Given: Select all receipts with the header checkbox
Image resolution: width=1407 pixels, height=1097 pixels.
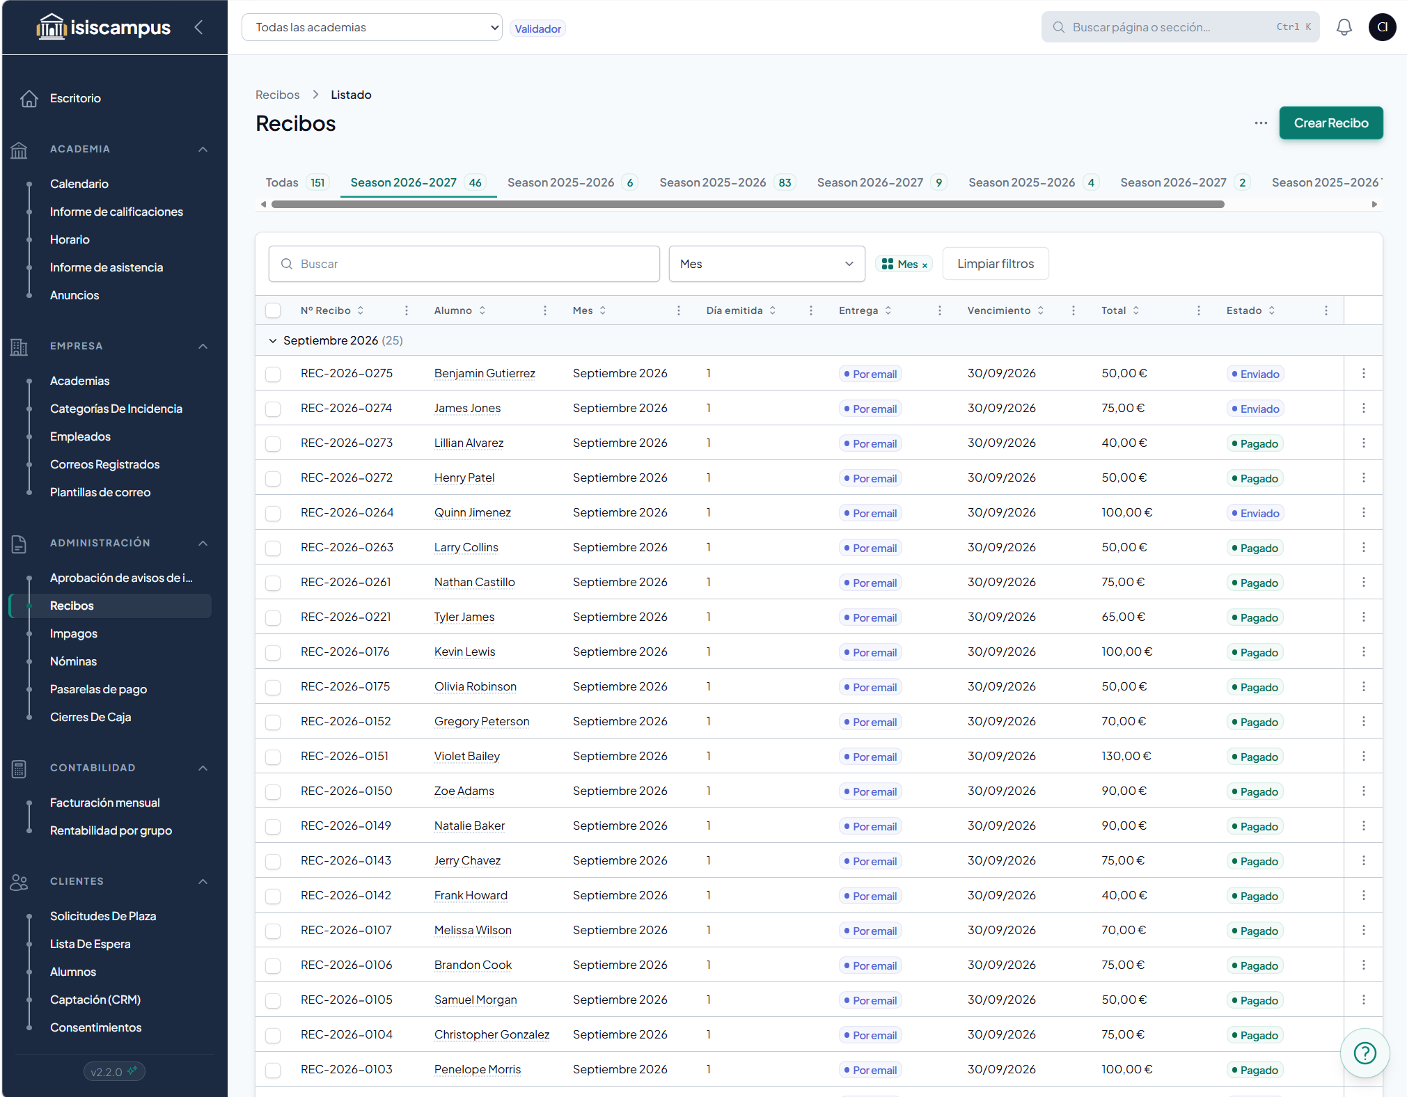Looking at the screenshot, I should [273, 310].
